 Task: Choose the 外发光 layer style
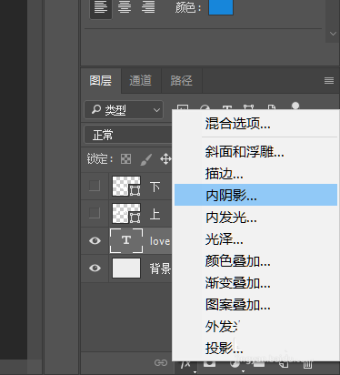point(255,327)
